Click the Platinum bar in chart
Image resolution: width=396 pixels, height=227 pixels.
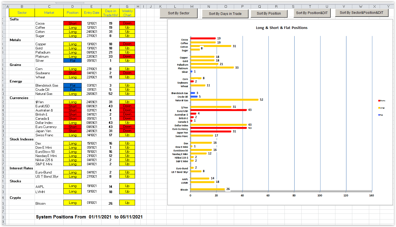[x=212, y=67]
